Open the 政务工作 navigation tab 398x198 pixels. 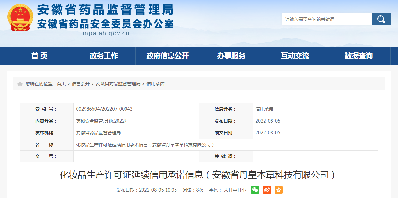(104, 56)
